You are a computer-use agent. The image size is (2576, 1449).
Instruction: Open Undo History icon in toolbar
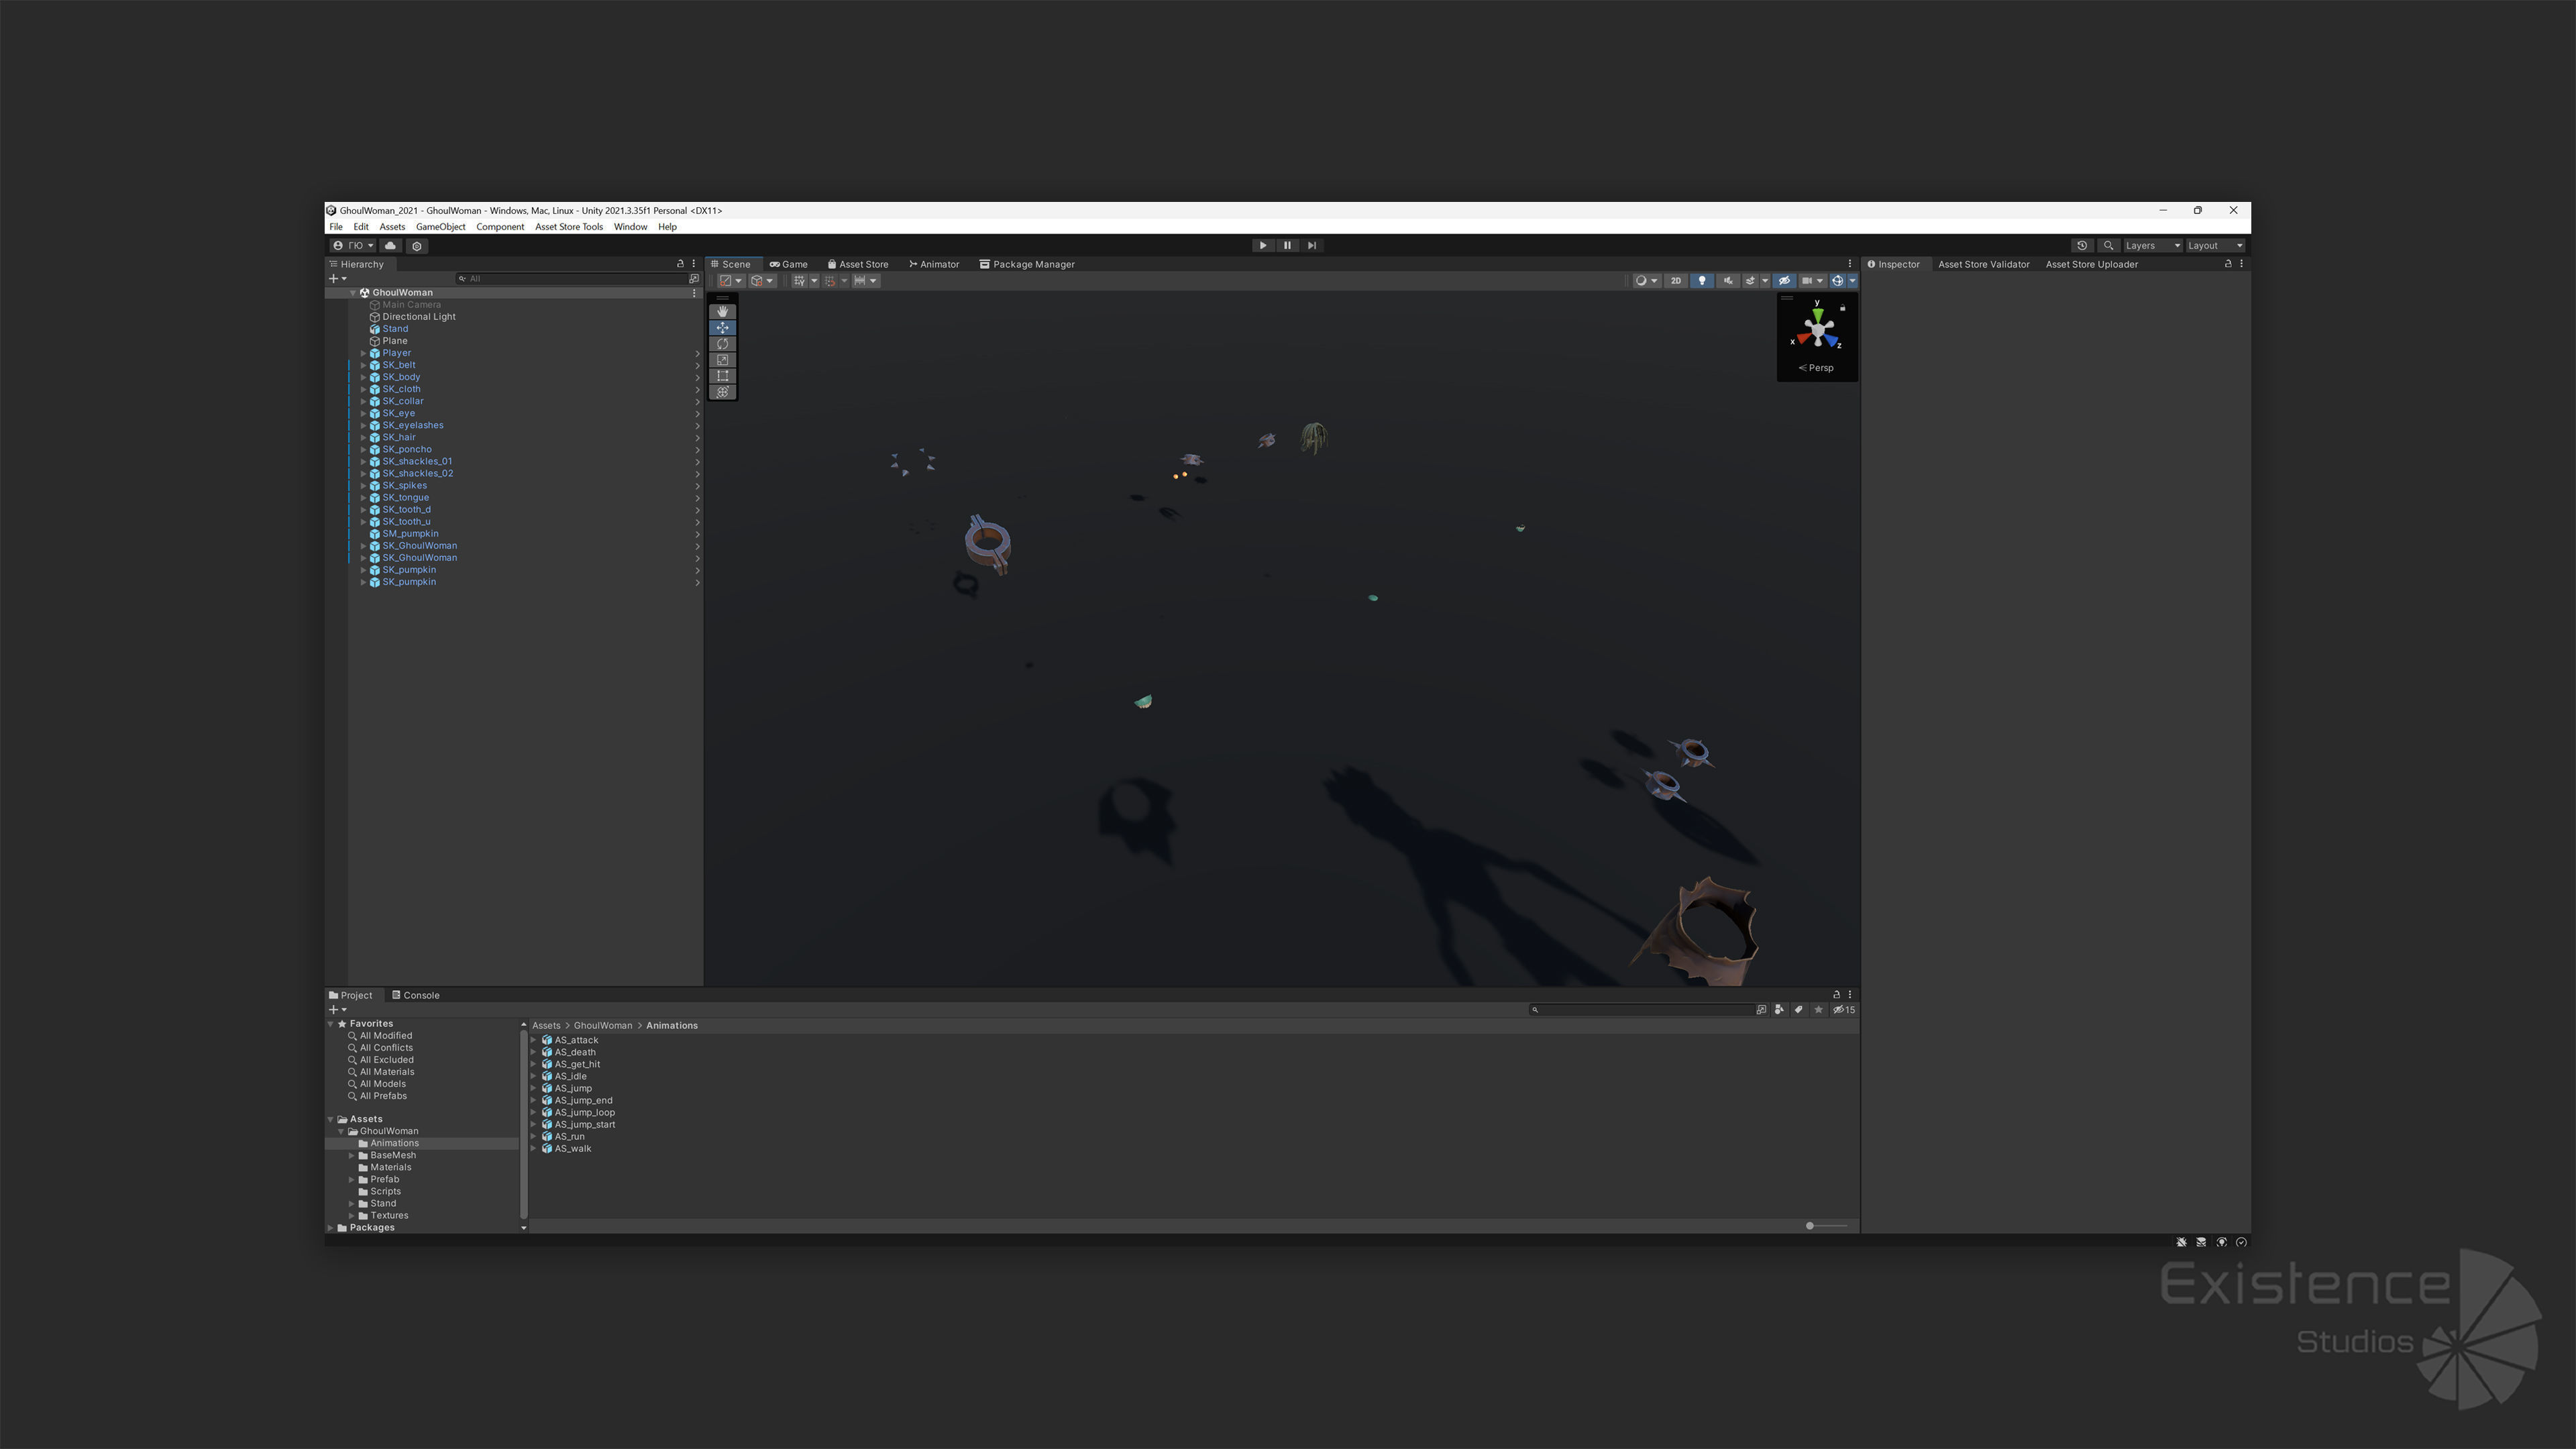click(x=2082, y=246)
